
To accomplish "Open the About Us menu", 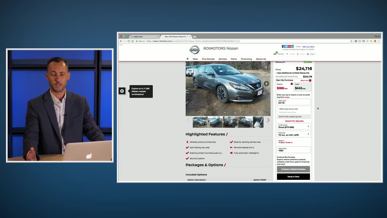I will coord(261,59).
